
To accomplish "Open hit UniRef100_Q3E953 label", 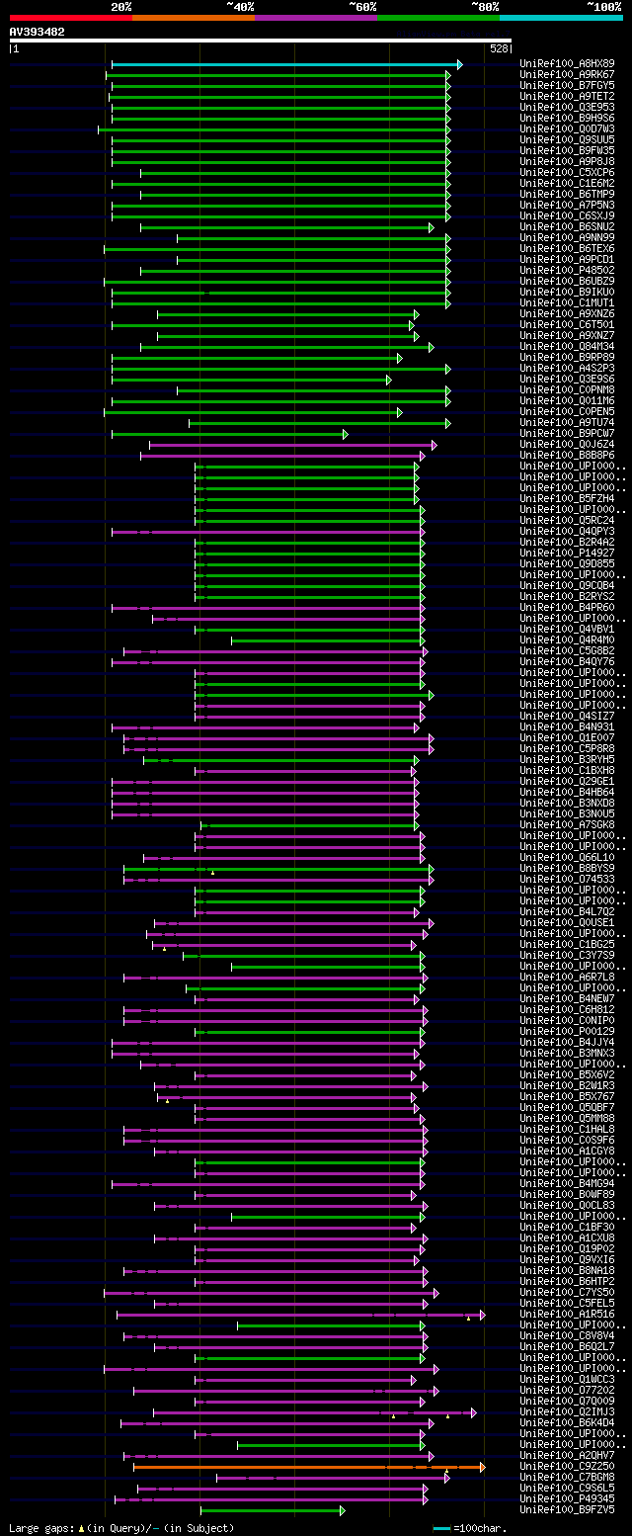I will pos(567,108).
